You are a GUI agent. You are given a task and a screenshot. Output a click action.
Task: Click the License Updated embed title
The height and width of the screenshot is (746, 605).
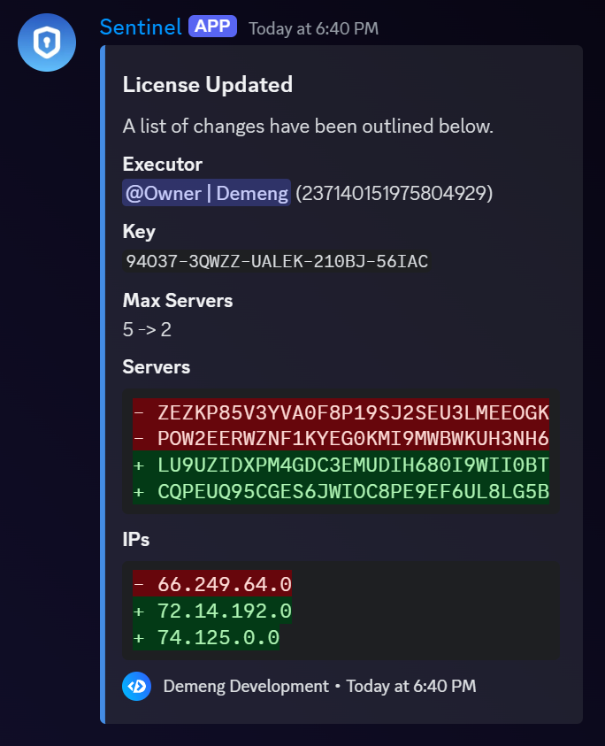pos(207,85)
